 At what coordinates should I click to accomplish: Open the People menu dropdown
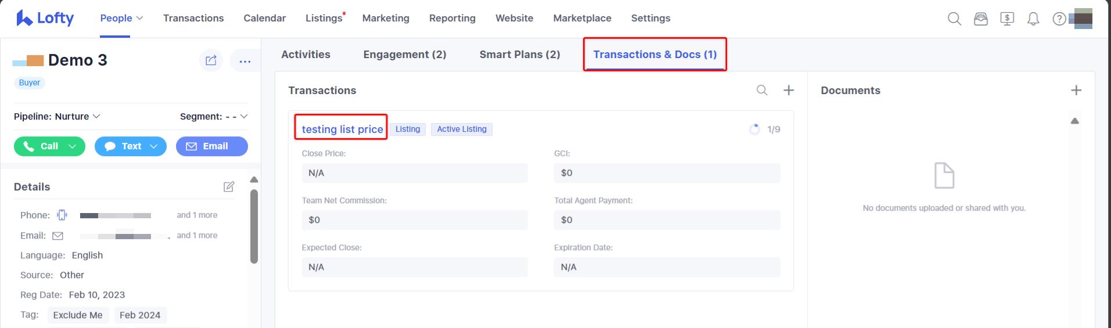point(121,19)
